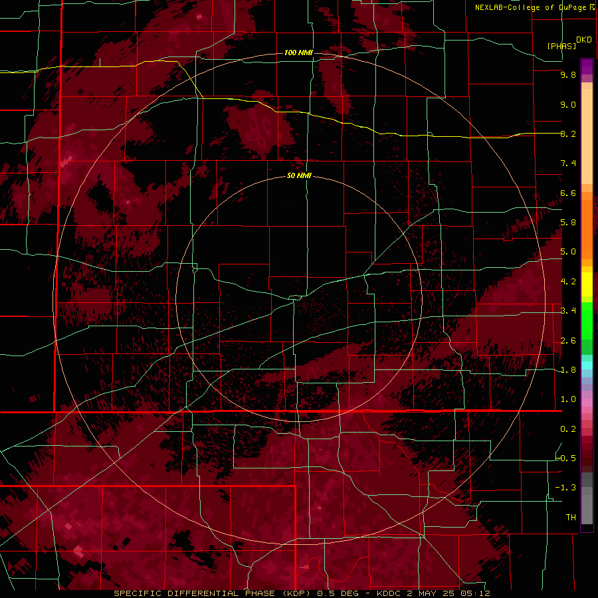Select the purple swatch atop the legend
Screen dimensions: 598x598
[587, 66]
